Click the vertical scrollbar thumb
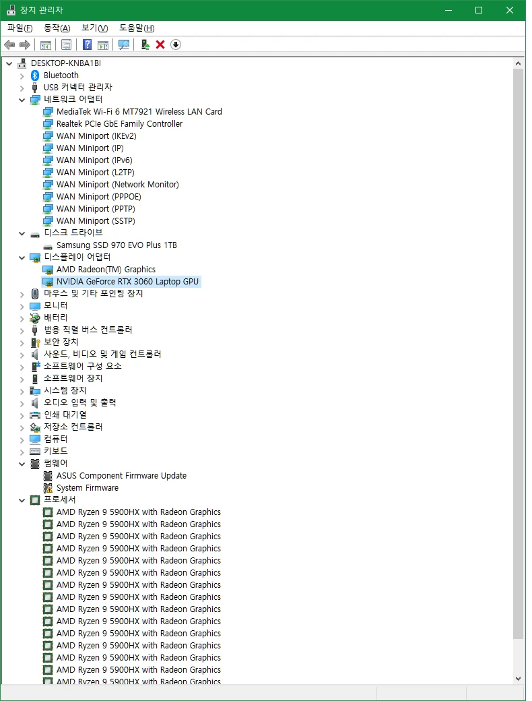Image resolution: width=532 pixels, height=701 pixels. tap(518, 354)
